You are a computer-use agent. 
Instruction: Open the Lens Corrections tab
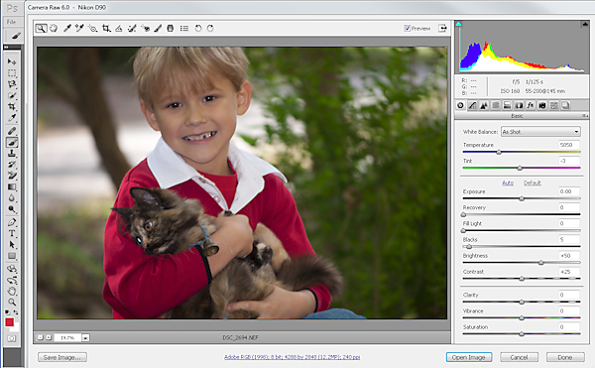(519, 105)
